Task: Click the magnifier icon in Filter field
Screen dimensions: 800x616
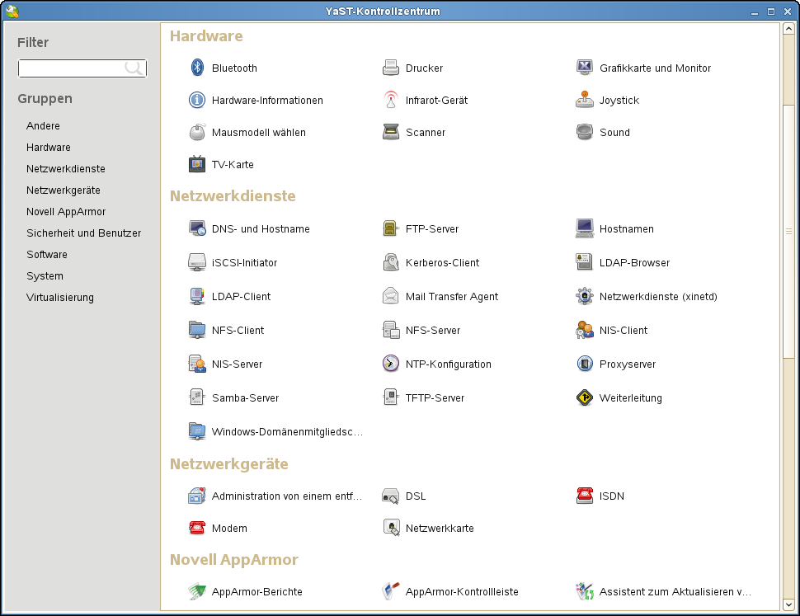Action: coord(134,68)
